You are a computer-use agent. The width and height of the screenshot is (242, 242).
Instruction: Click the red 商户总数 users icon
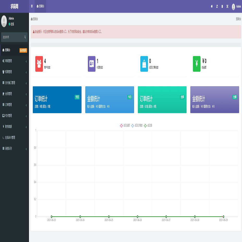39,64
